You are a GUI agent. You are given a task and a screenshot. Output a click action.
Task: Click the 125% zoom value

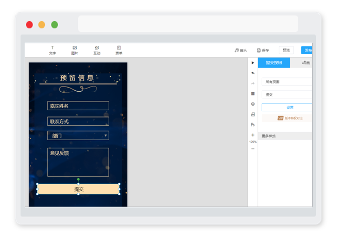click(x=252, y=142)
